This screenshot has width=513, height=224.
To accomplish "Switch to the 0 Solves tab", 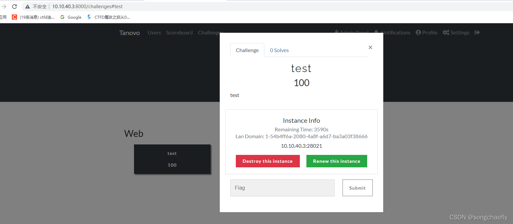I will pos(279,50).
